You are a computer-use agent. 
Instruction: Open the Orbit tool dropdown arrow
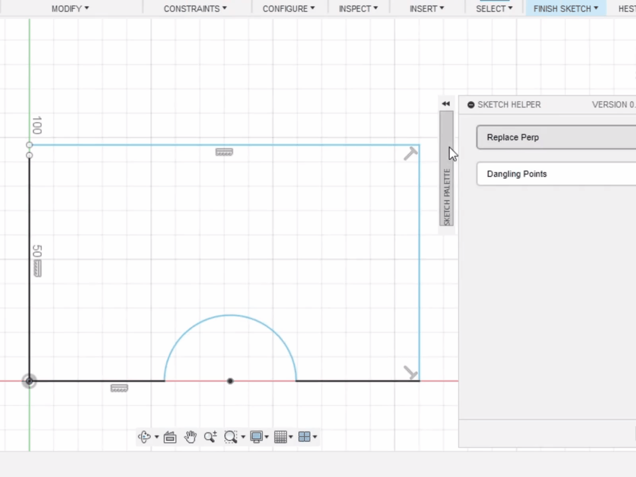[x=157, y=437]
